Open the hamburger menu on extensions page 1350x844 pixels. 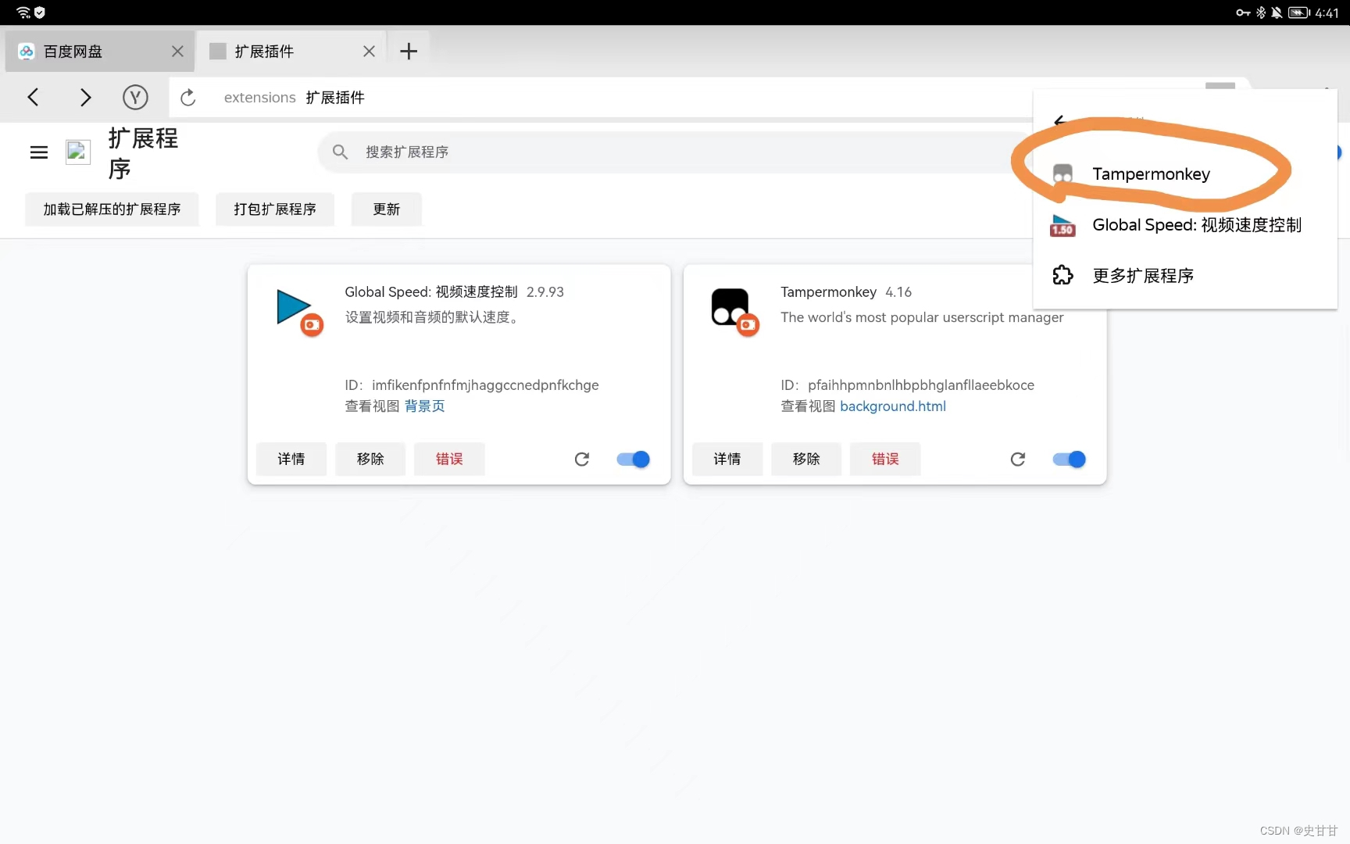[x=38, y=152]
